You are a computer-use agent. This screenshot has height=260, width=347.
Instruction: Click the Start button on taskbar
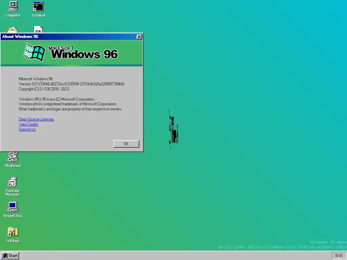10,256
